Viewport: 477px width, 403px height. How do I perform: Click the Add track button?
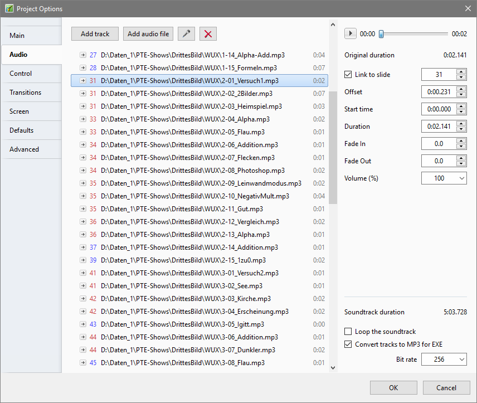(x=95, y=34)
